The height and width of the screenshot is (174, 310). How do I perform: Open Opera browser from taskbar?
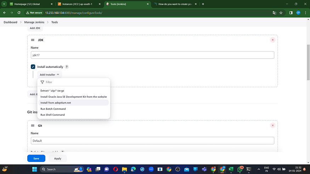115,169
